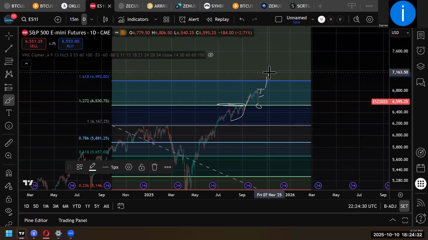Activate the zoom in tool
428x240 pixels.
click(9, 156)
